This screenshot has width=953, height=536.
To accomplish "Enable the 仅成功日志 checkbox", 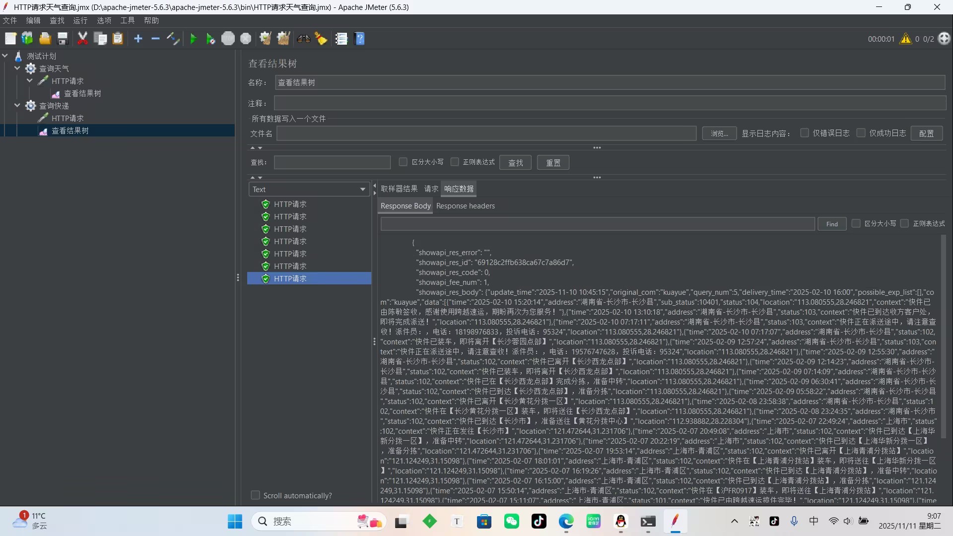I will pos(861,133).
